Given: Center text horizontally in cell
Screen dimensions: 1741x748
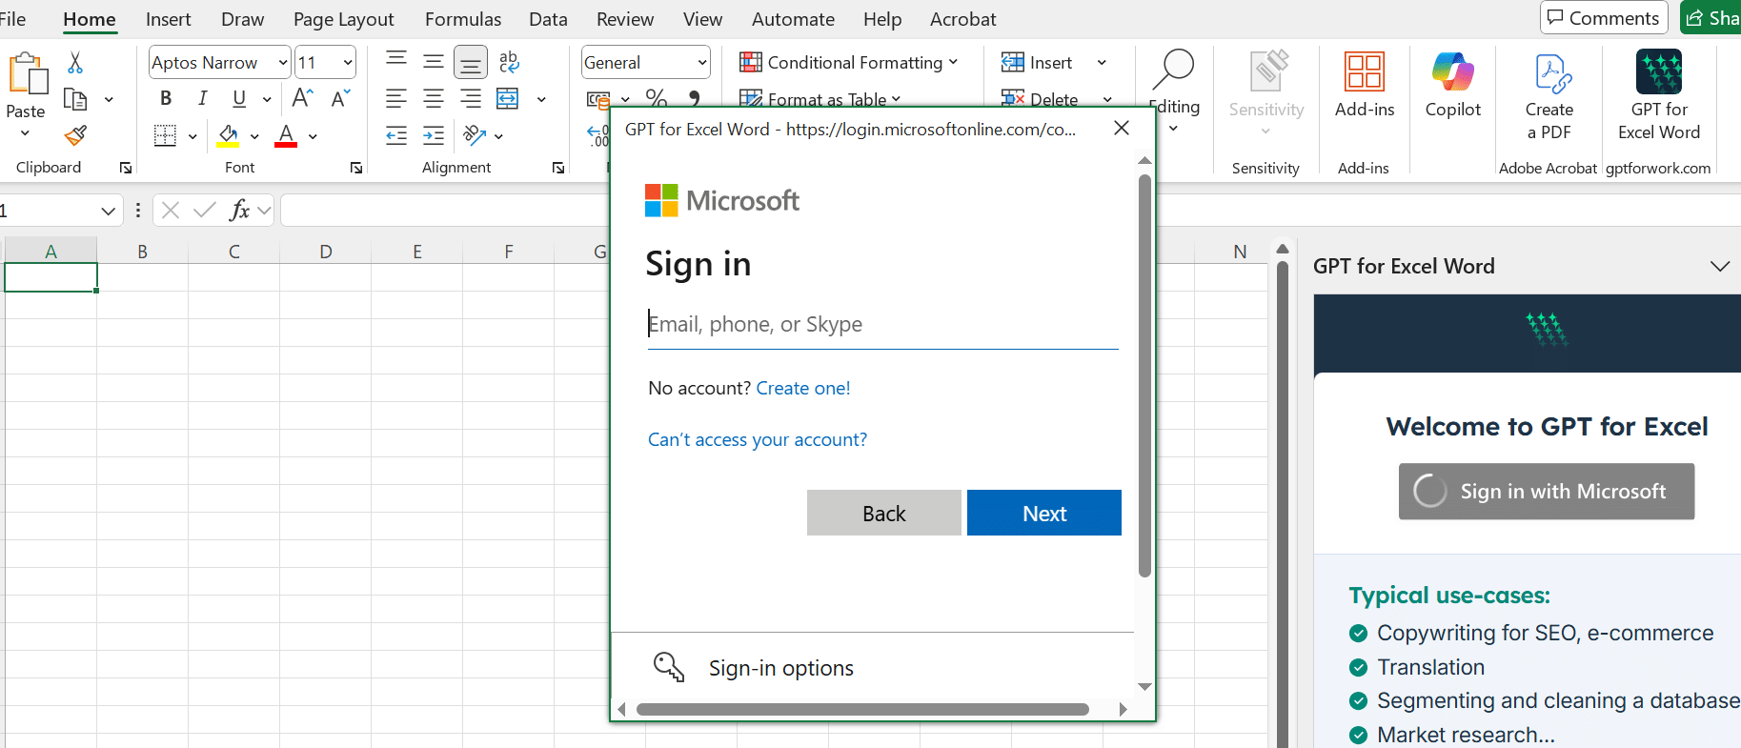Looking at the screenshot, I should 434,98.
